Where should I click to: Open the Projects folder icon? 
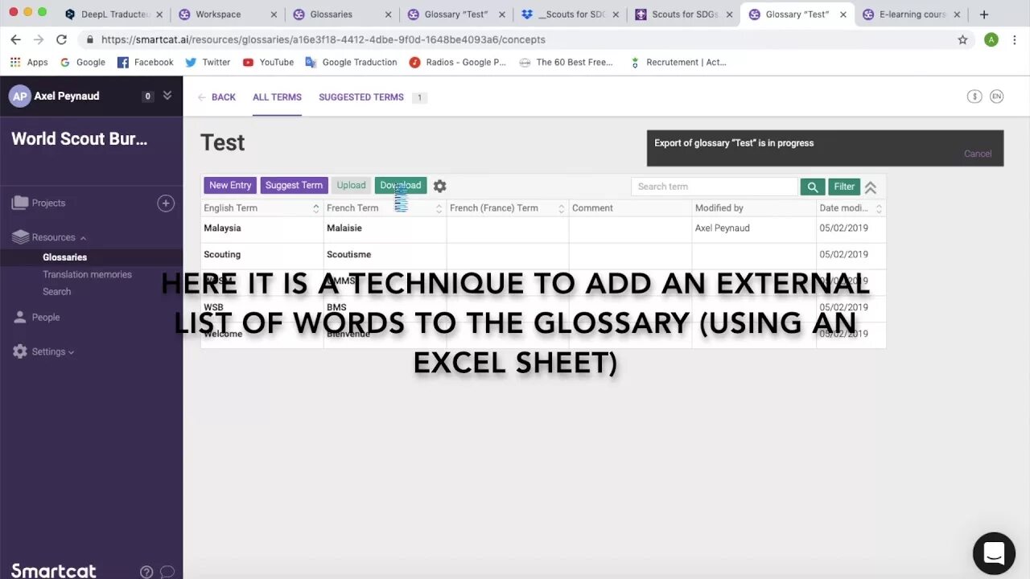click(20, 203)
